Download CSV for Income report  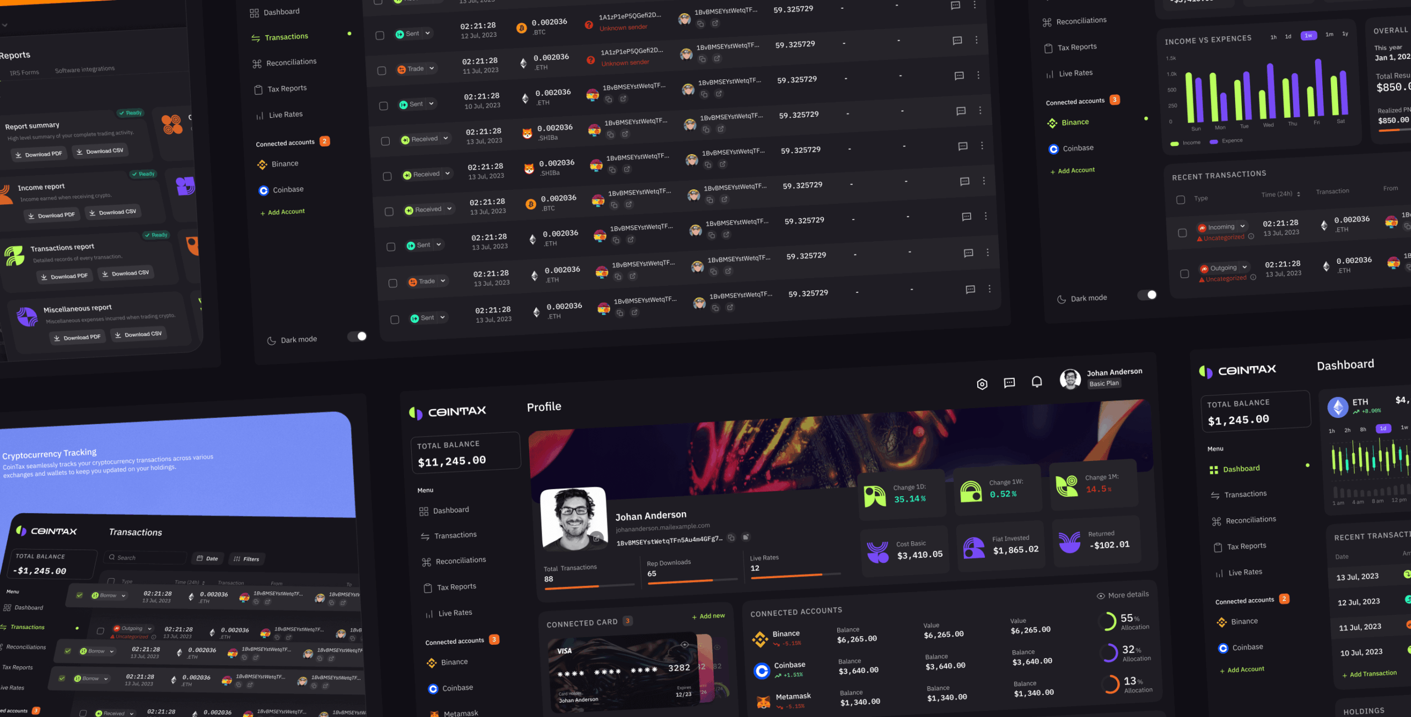click(x=113, y=212)
